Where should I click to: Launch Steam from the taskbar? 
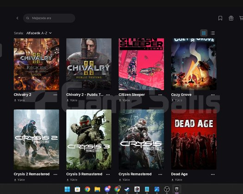(127, 189)
